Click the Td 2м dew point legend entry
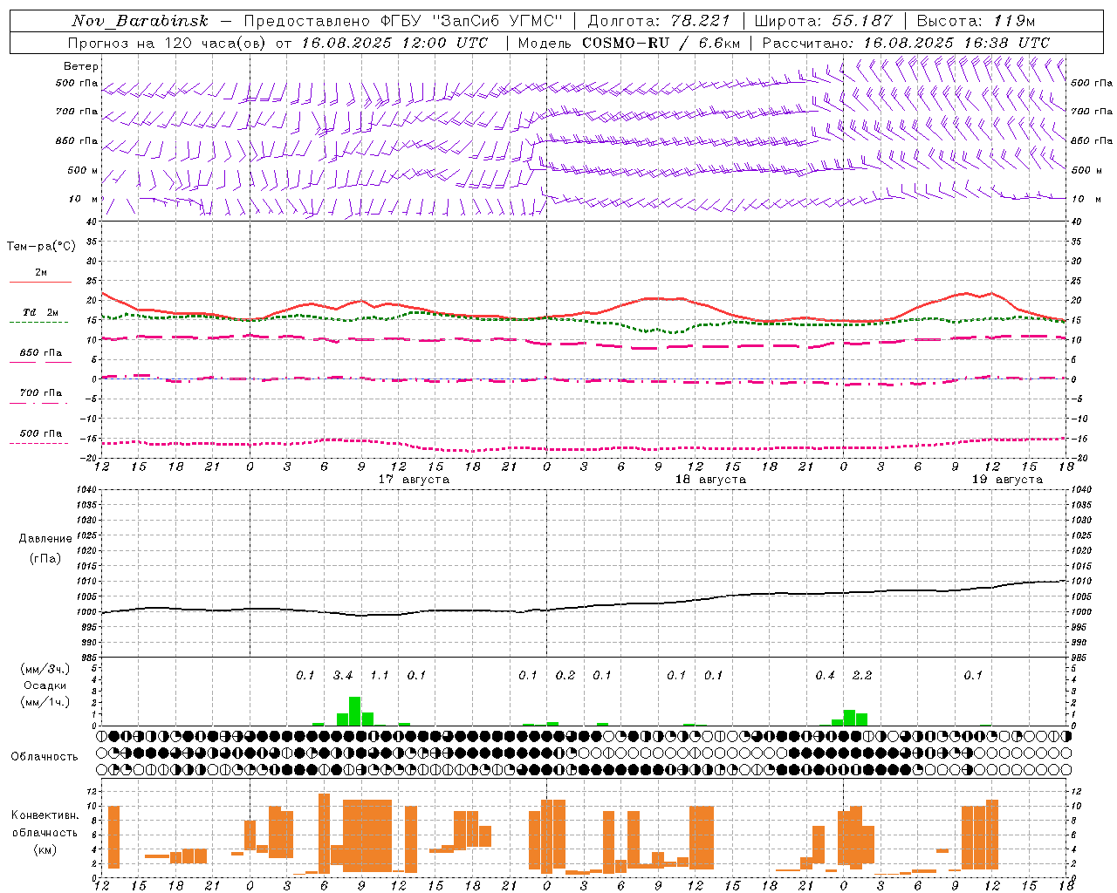The image size is (1117, 893). (x=40, y=312)
